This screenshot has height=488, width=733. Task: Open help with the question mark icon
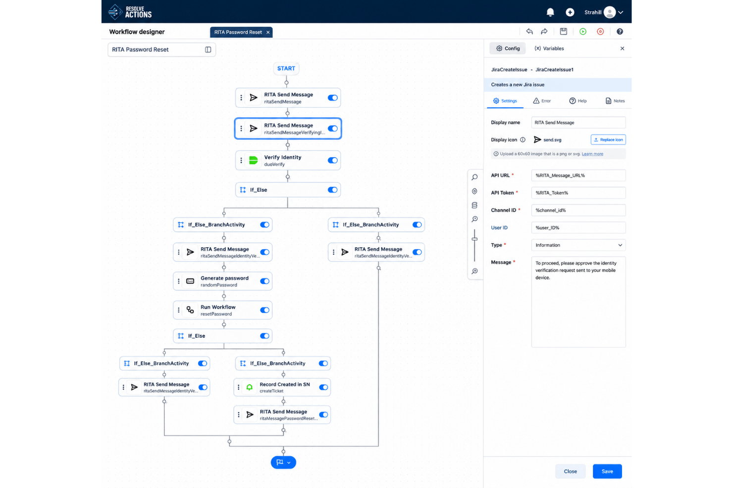(x=620, y=32)
